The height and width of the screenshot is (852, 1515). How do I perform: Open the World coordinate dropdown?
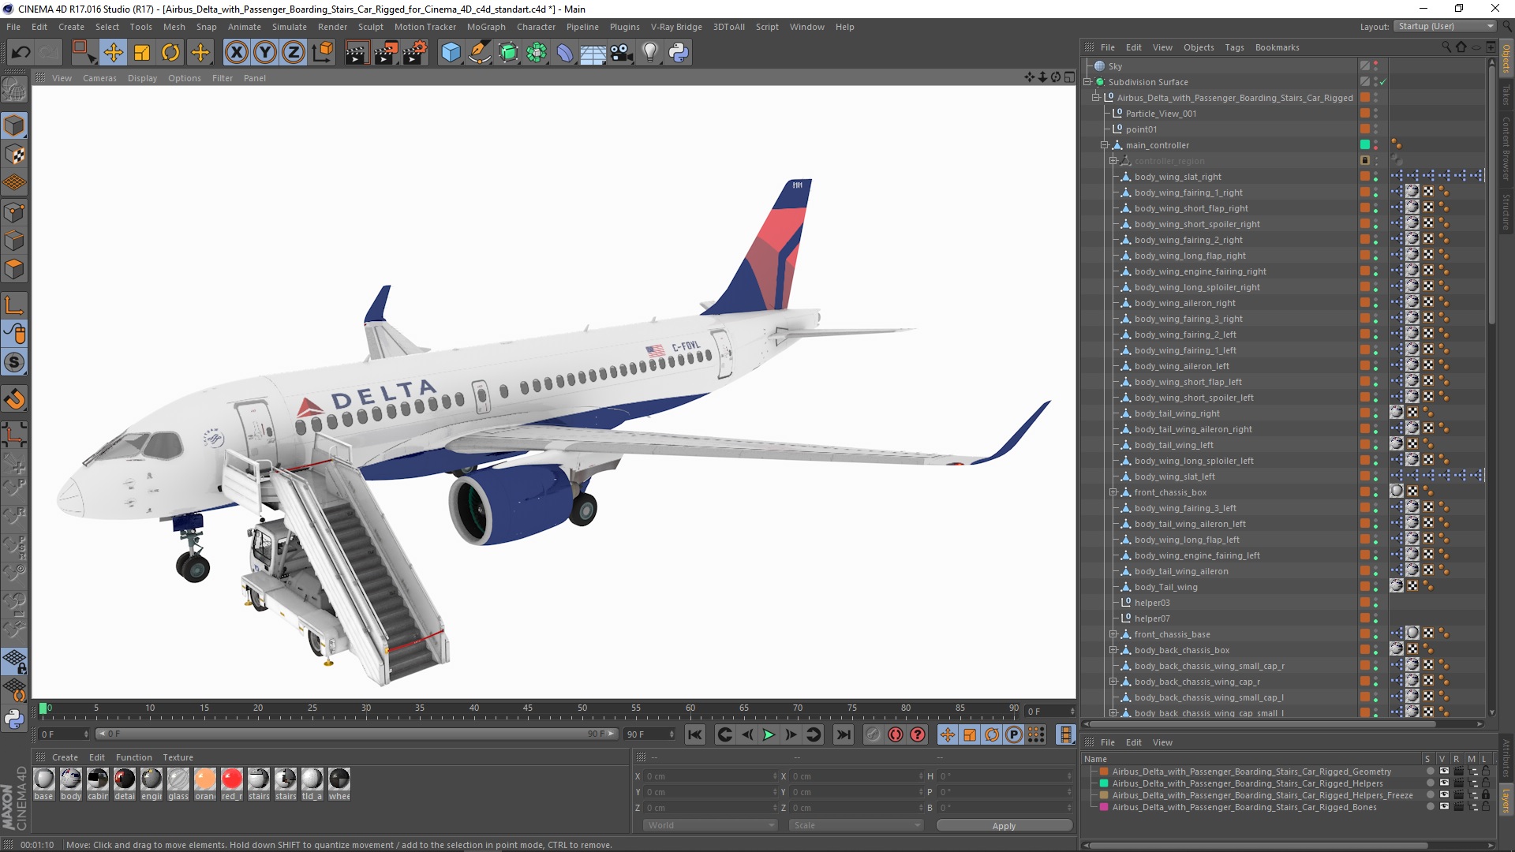click(x=710, y=825)
